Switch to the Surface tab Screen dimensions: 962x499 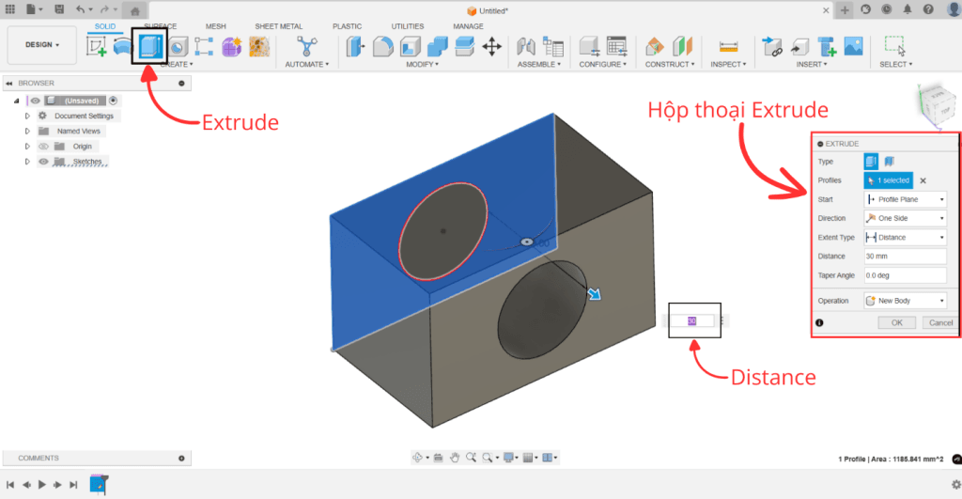click(x=160, y=26)
